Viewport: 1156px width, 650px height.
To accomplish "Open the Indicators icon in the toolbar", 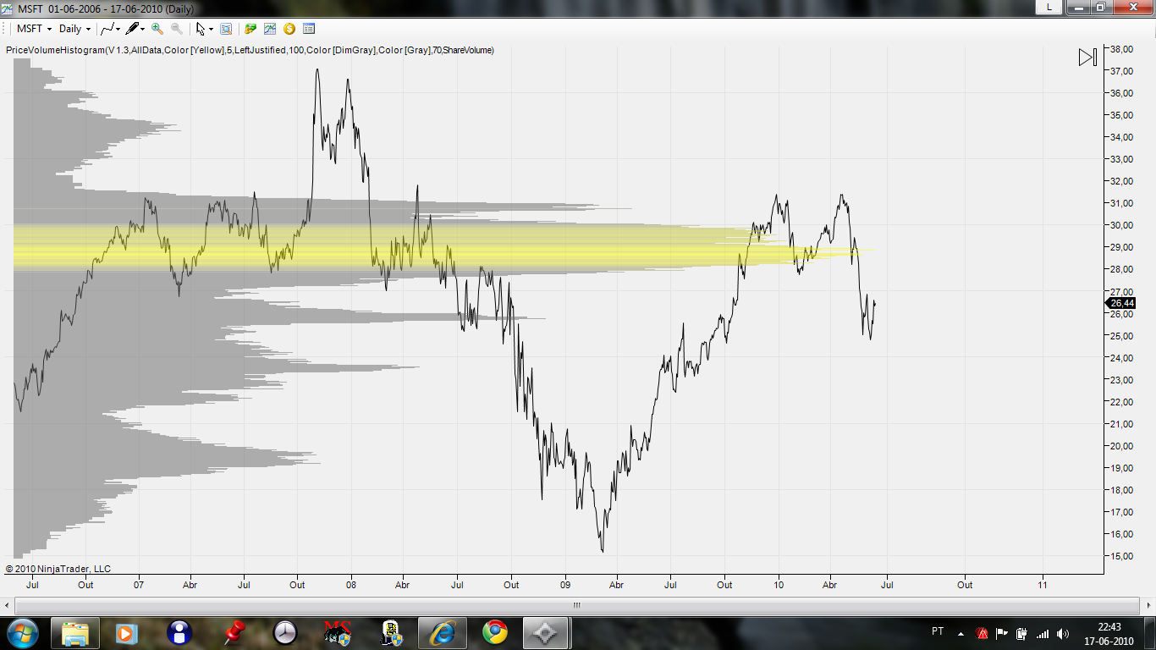I will 270,29.
